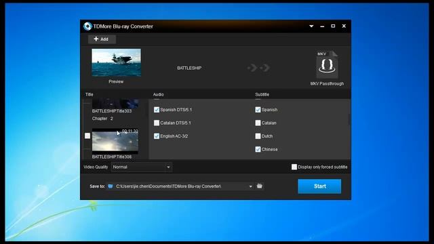Screen dimensions: 434x244
Task: Click the Chapter 2 text
Action: click(102, 119)
